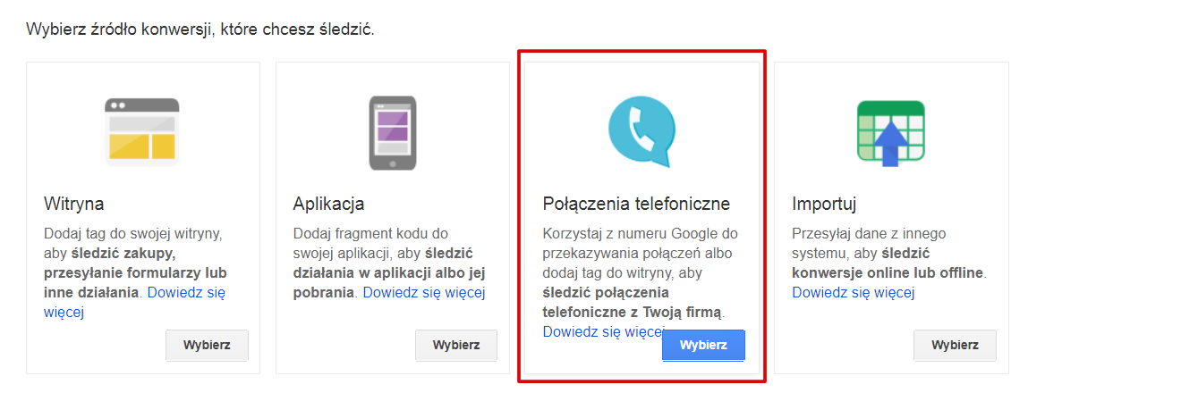The height and width of the screenshot is (418, 1181).
Task: Open Dowiedz się więcej link in Importuj card
Action: pos(853,293)
